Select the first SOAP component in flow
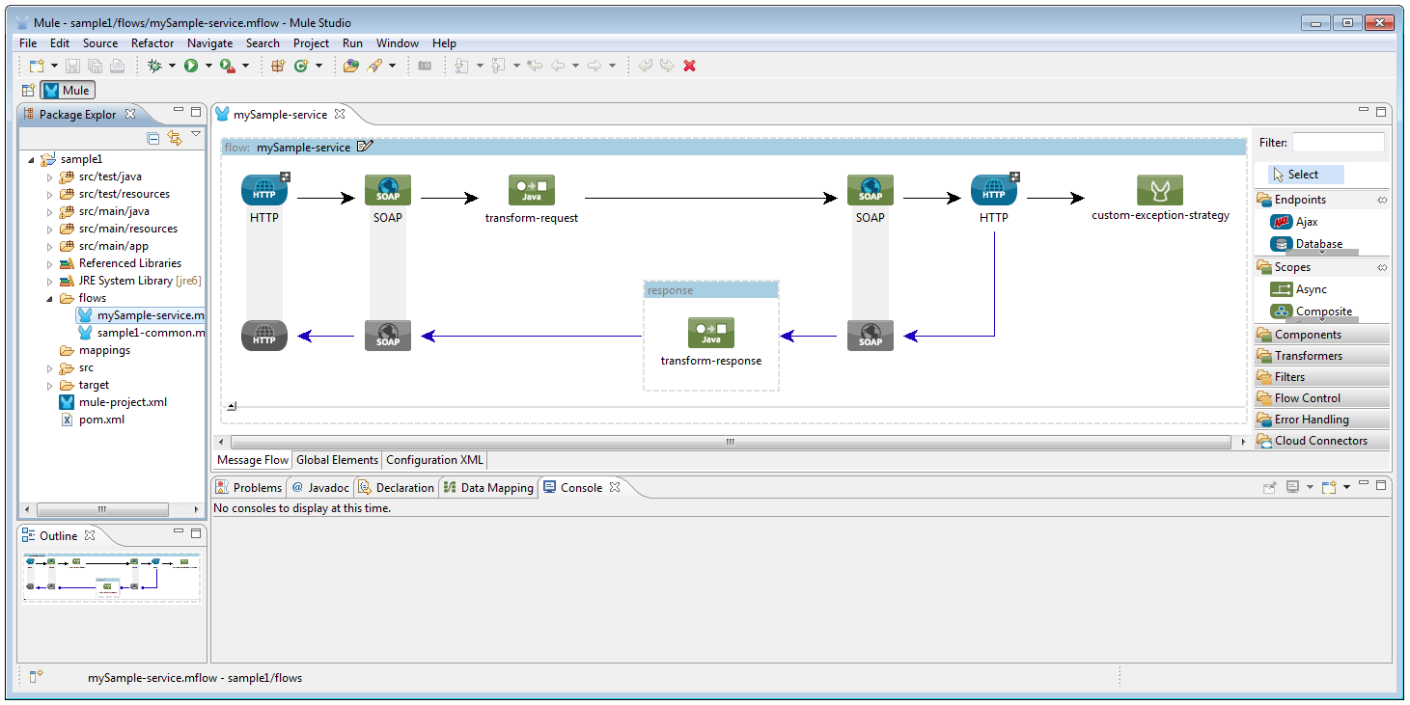1410x705 pixels. tap(388, 190)
